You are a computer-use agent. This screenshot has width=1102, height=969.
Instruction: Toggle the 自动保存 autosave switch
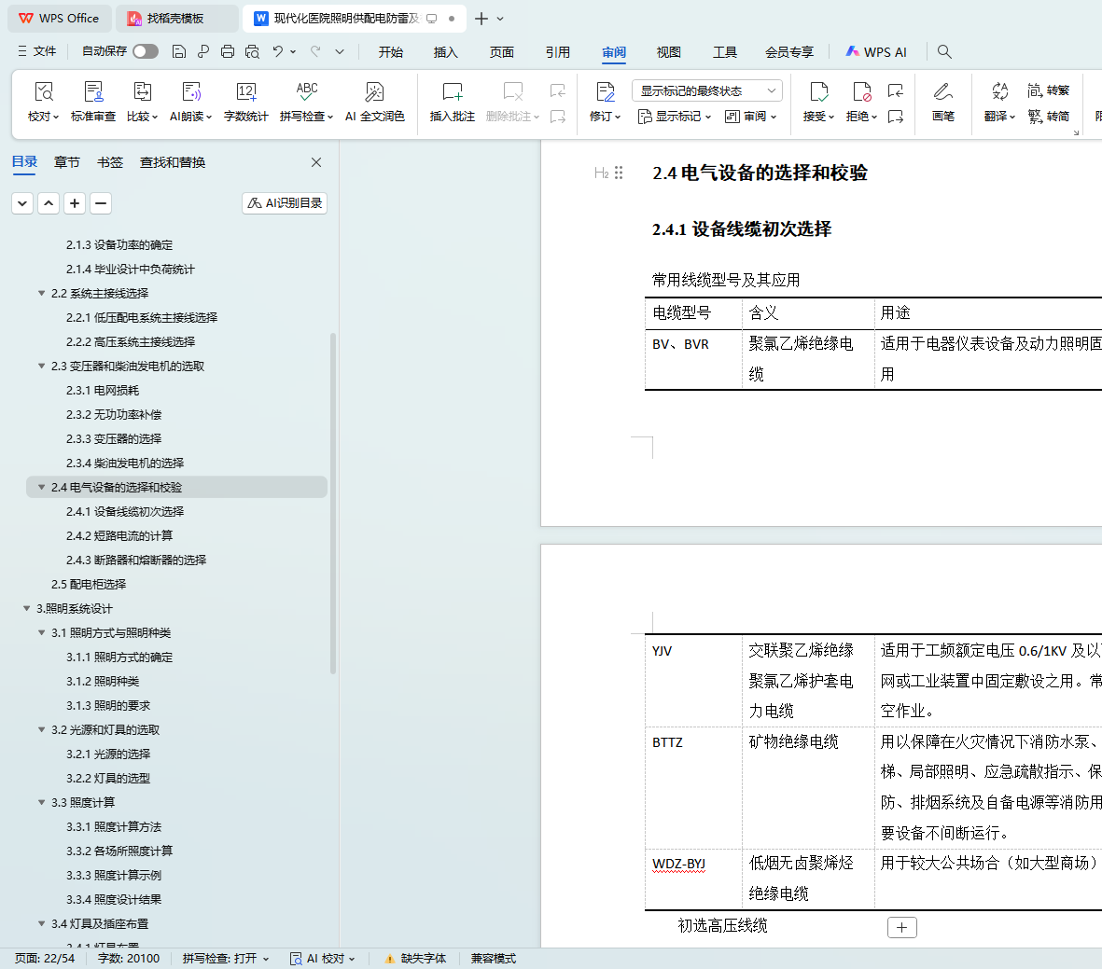click(146, 51)
